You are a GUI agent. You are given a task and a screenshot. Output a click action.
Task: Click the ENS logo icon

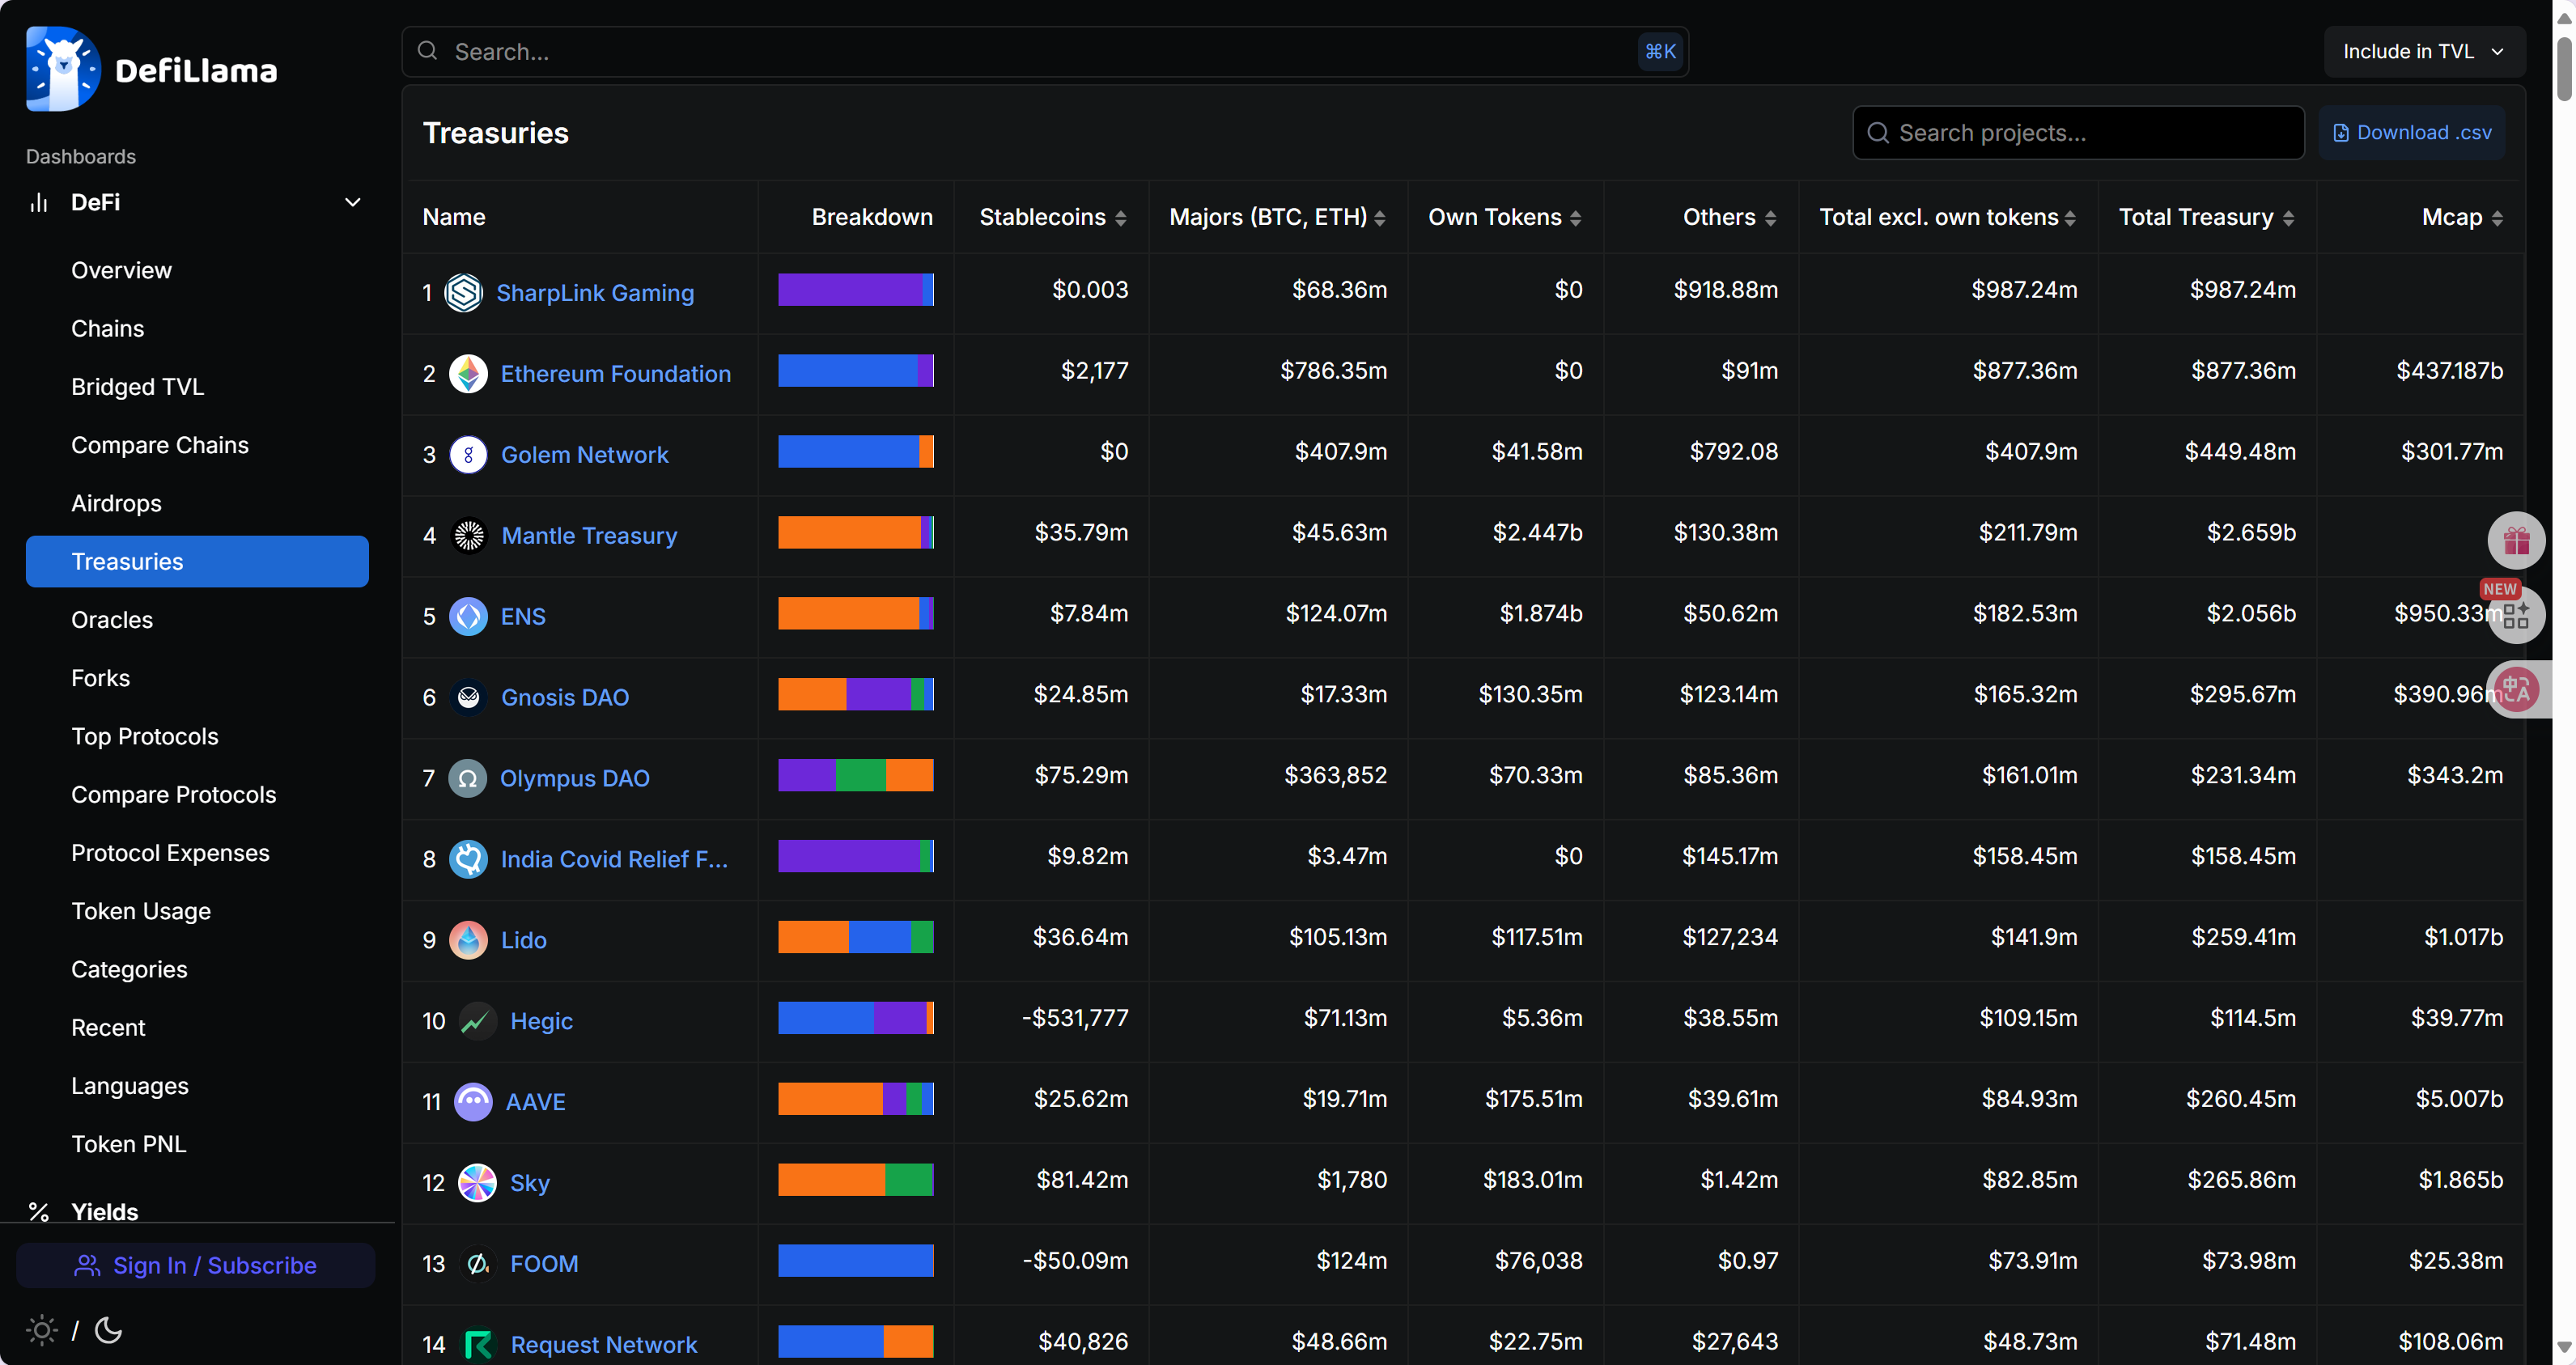pyautogui.click(x=468, y=616)
